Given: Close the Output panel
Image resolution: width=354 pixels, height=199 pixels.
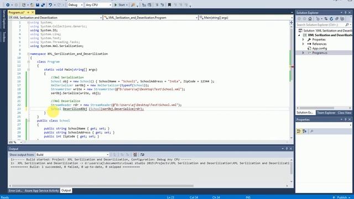Looking at the screenshot, I should click(x=291, y=149).
